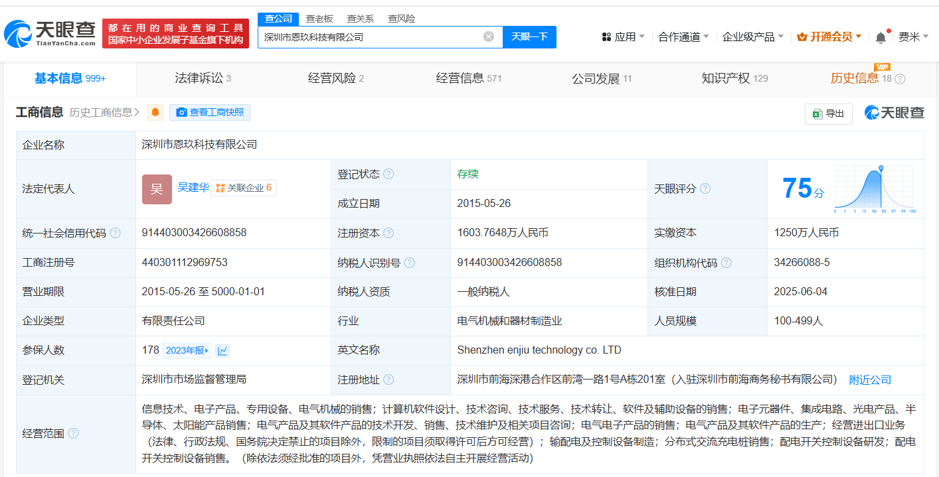Viewport: 939px width, 477px height.
Task: Clear search text with X icon
Action: click(489, 37)
